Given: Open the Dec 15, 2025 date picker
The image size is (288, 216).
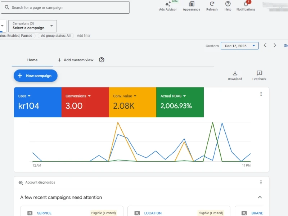Looking at the screenshot, I should 239,46.
